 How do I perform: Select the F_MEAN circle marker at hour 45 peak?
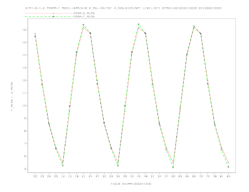click(138, 24)
